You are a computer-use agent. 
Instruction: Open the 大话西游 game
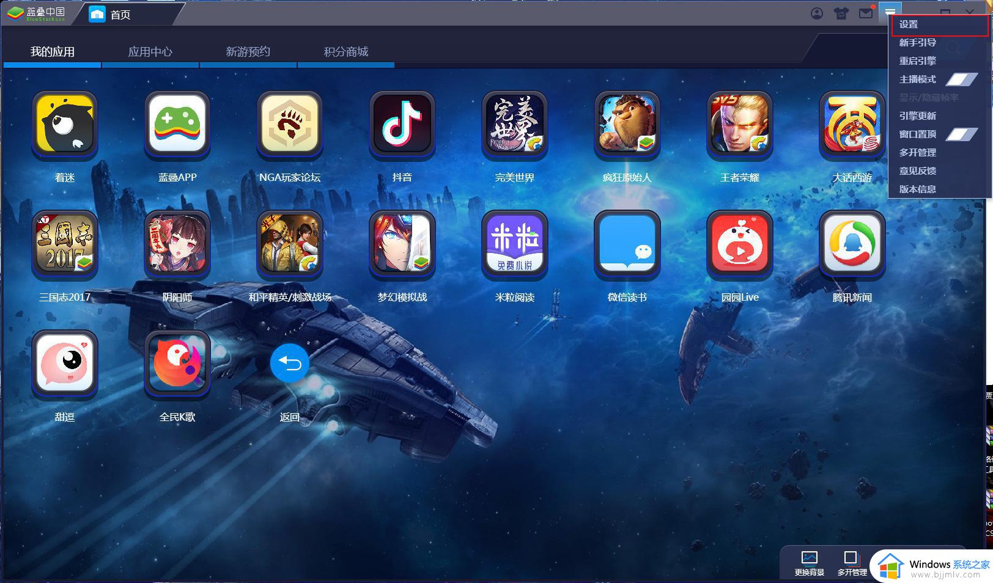tap(852, 124)
